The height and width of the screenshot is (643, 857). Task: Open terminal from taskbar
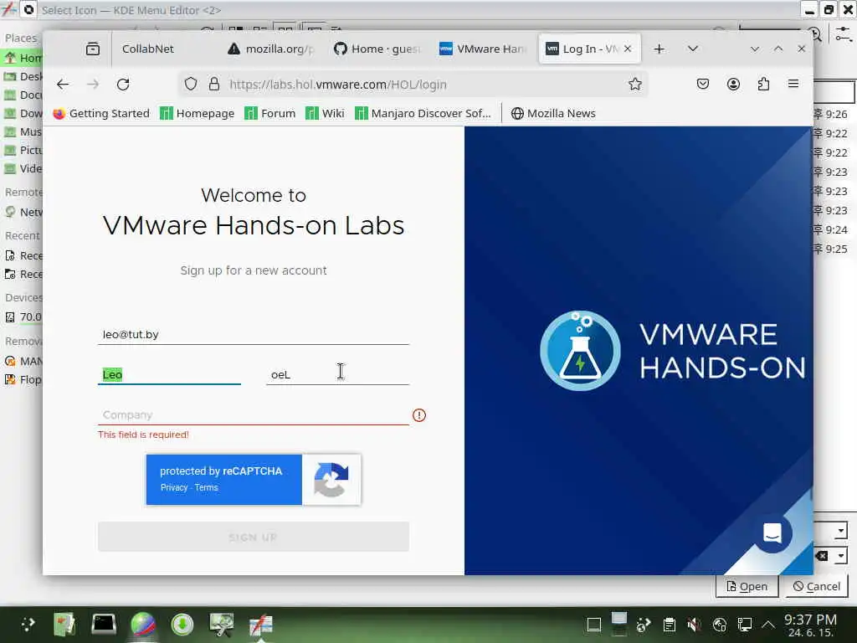click(103, 624)
